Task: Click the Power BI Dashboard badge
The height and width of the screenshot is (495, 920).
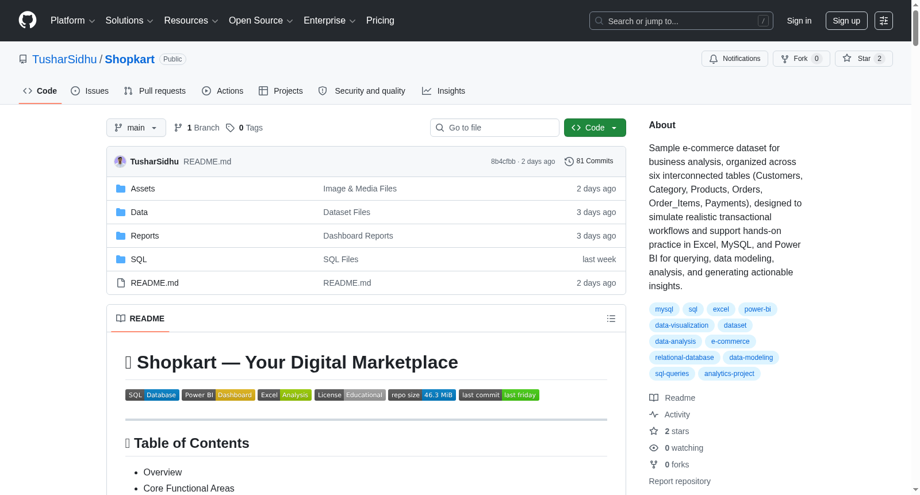Action: (x=218, y=395)
